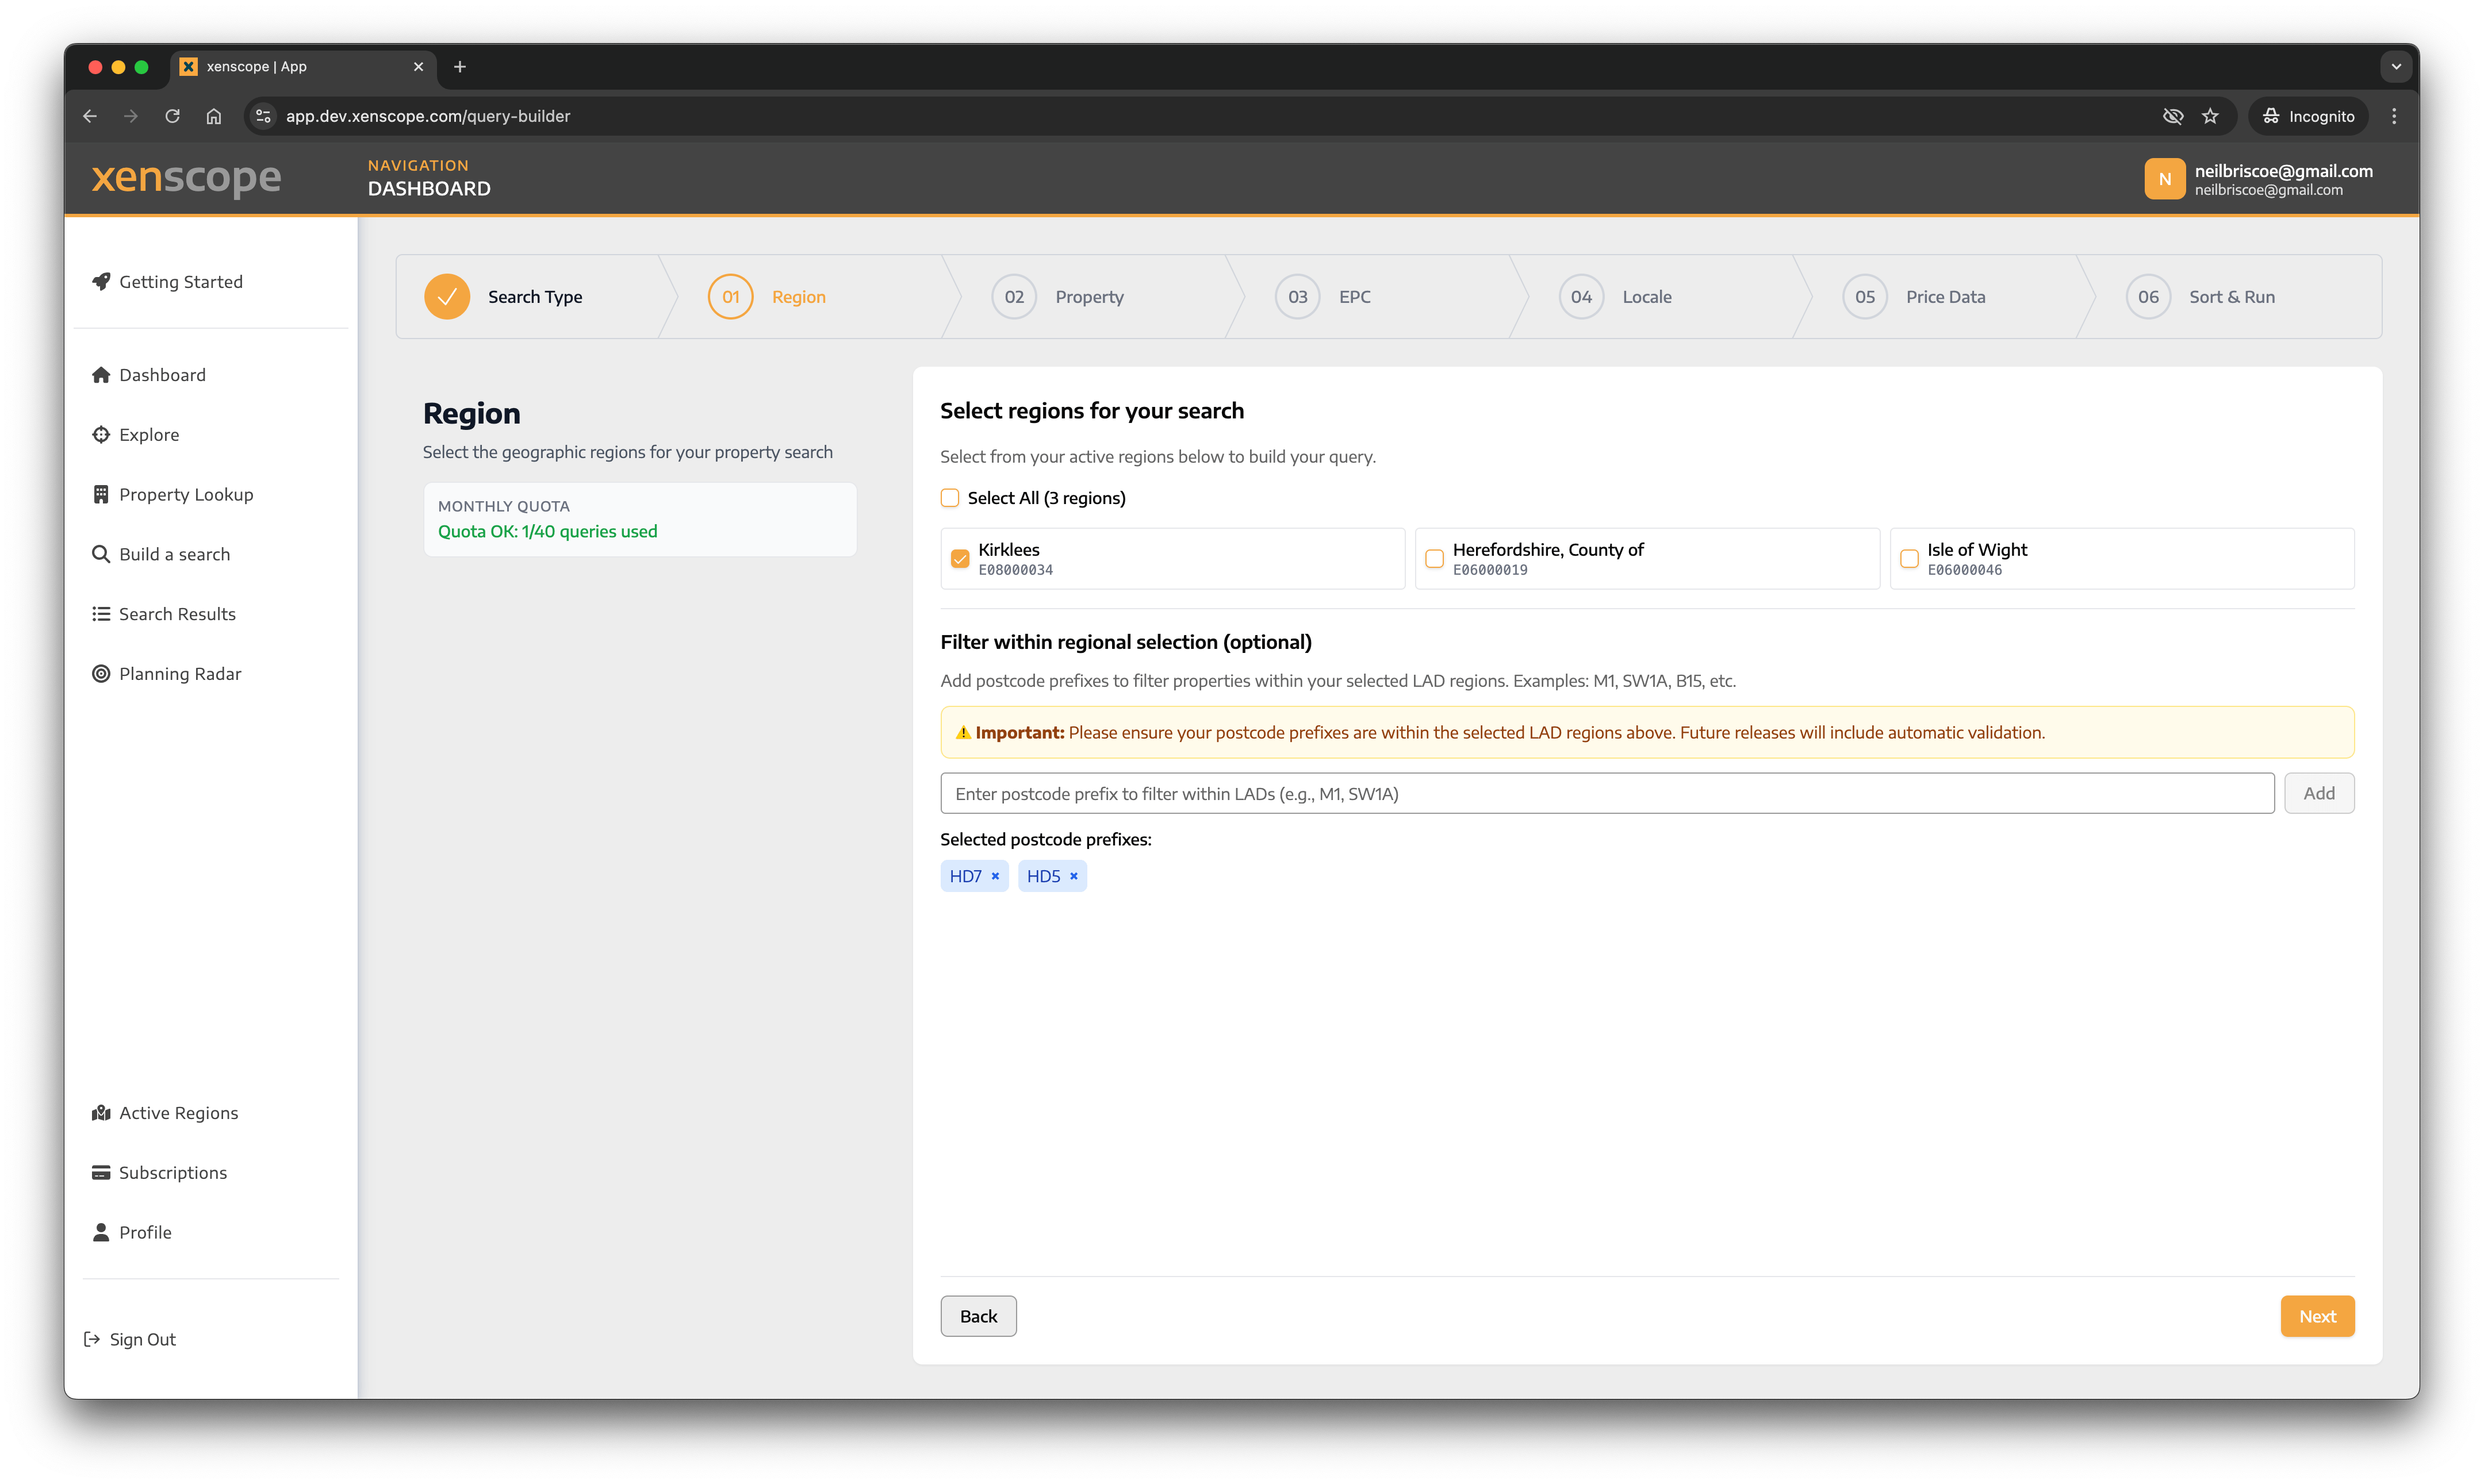Screen dimensions: 2484x1484
Task: Click the Monthly Quota status card
Action: coord(639,519)
